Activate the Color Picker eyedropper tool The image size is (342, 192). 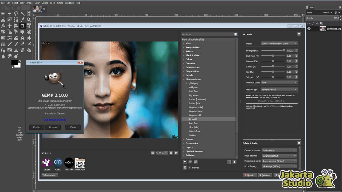click(x=22, y=19)
